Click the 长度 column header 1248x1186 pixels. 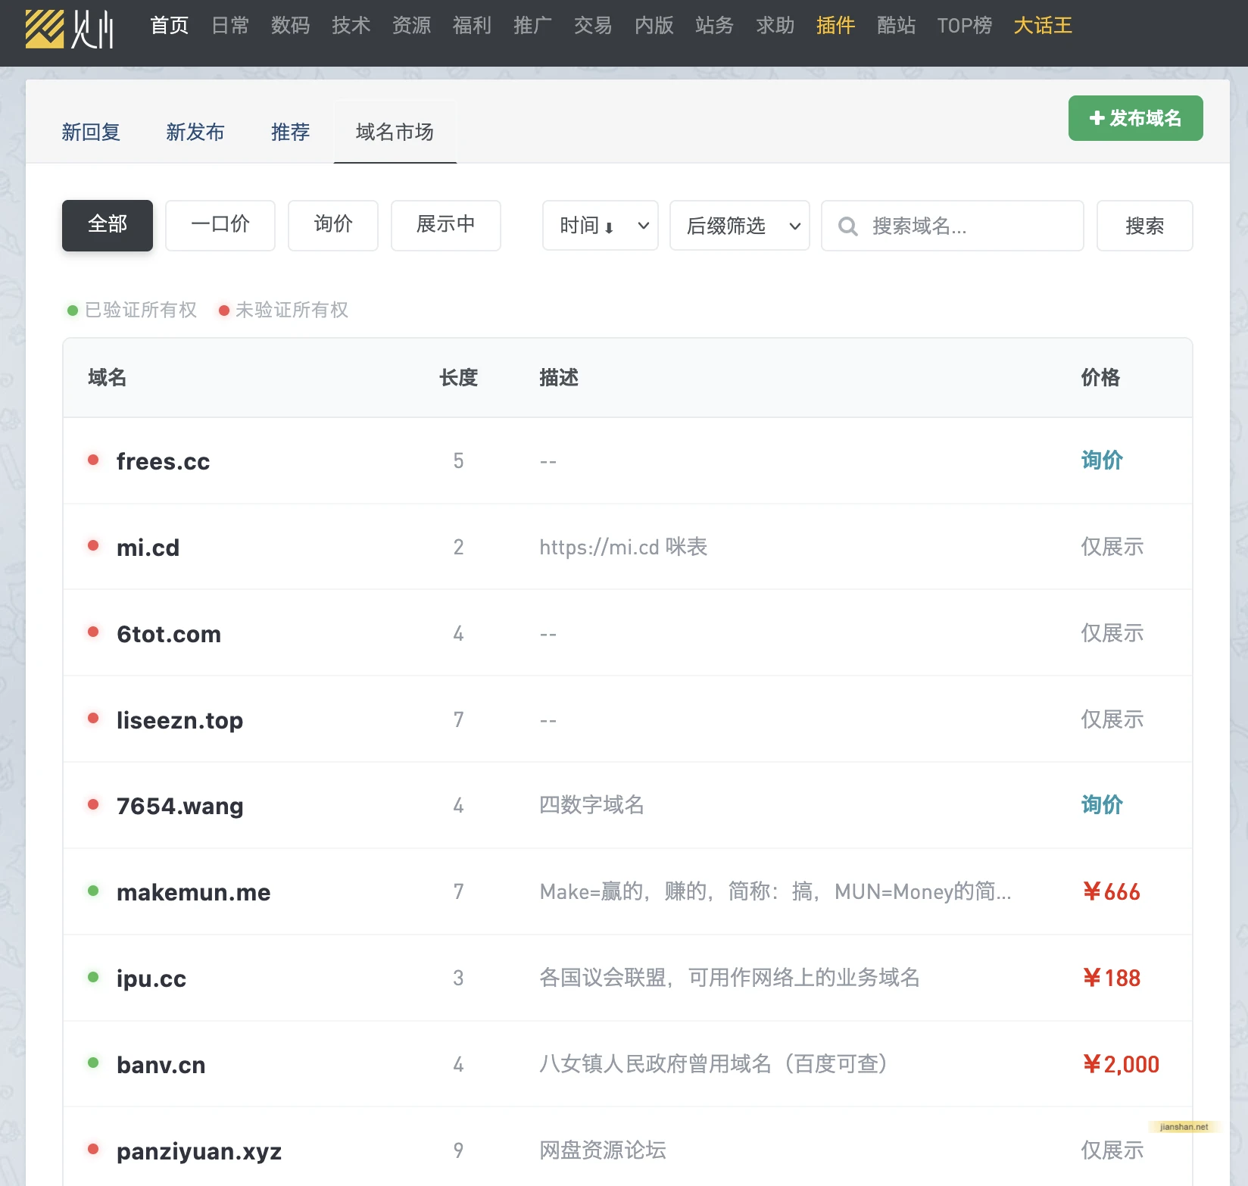point(459,377)
